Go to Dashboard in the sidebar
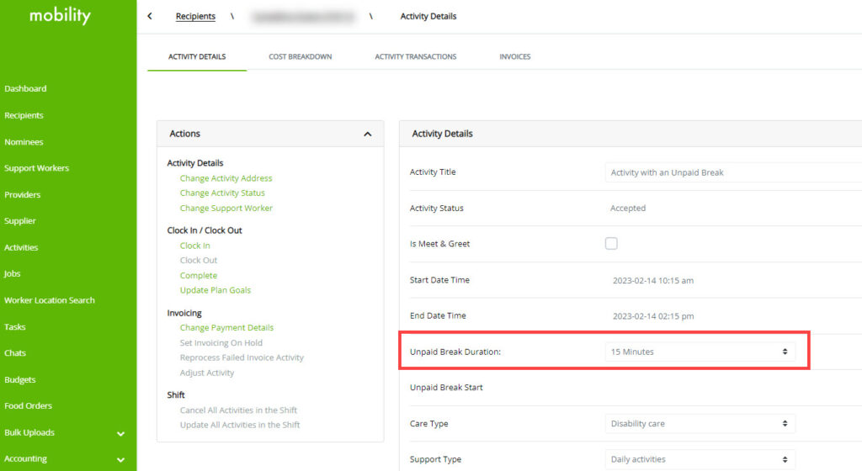The width and height of the screenshot is (862, 471). (25, 88)
